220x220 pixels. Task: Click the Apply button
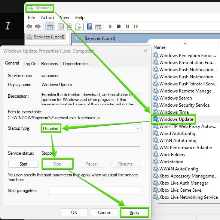coord(134,213)
